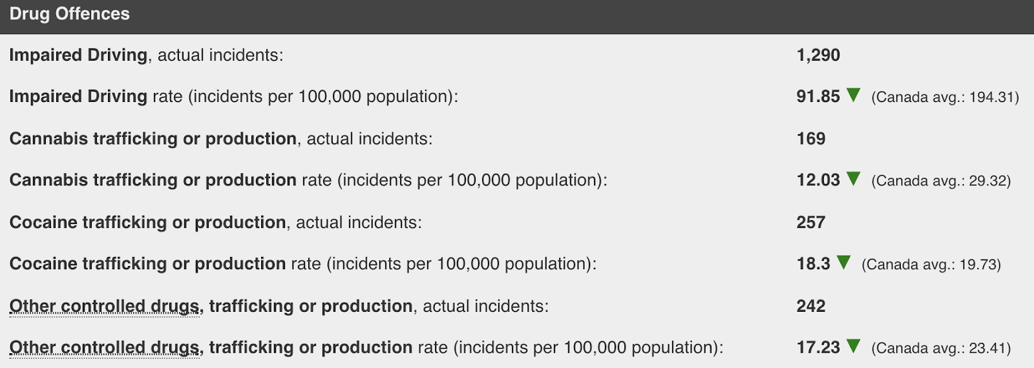The width and height of the screenshot is (1034, 368).
Task: Click green down arrow beside 18.3
Action: tap(843, 262)
